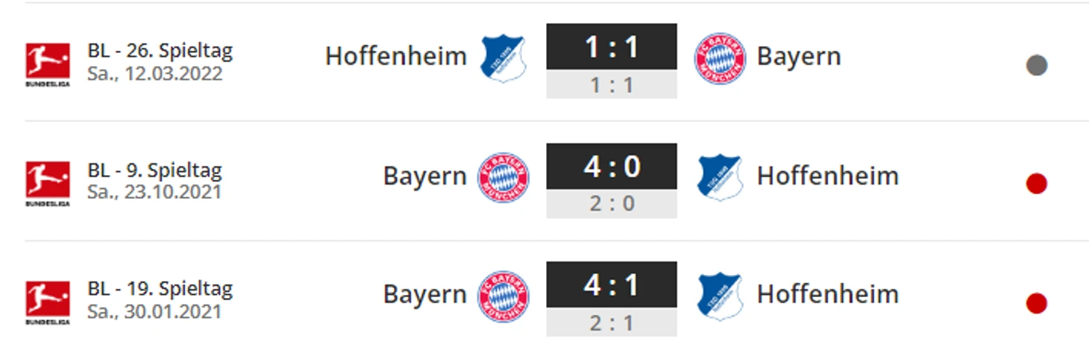Click red dot on 30.01.2021 row

tap(1036, 303)
